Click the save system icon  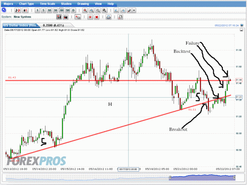(59, 17)
